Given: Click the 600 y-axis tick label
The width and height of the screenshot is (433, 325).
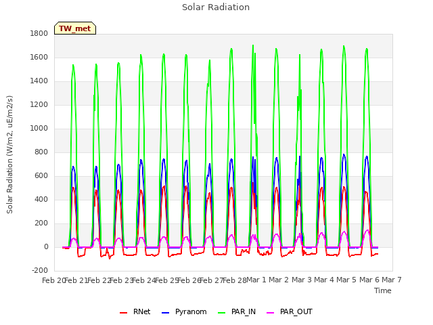Looking at the screenshot, I should [41, 176].
